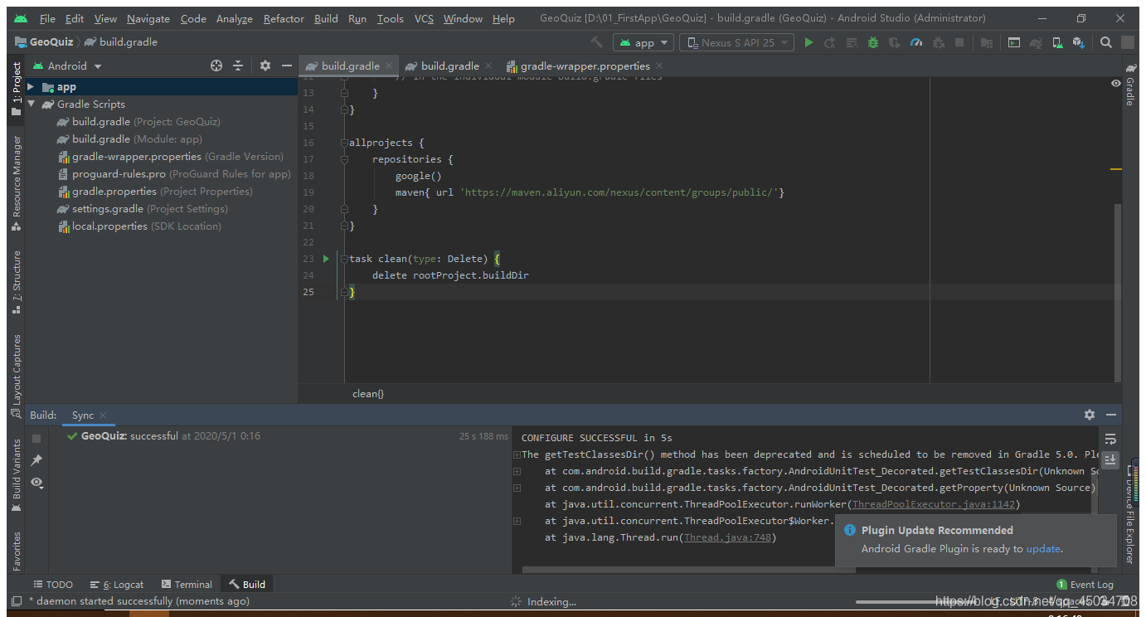Switch to the gradle-wrapper.properties tab
The width and height of the screenshot is (1146, 617).
(x=580, y=66)
